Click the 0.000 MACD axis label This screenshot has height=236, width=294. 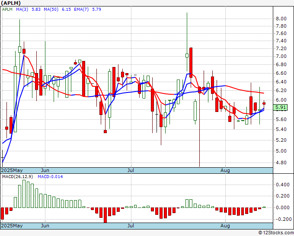(283, 207)
